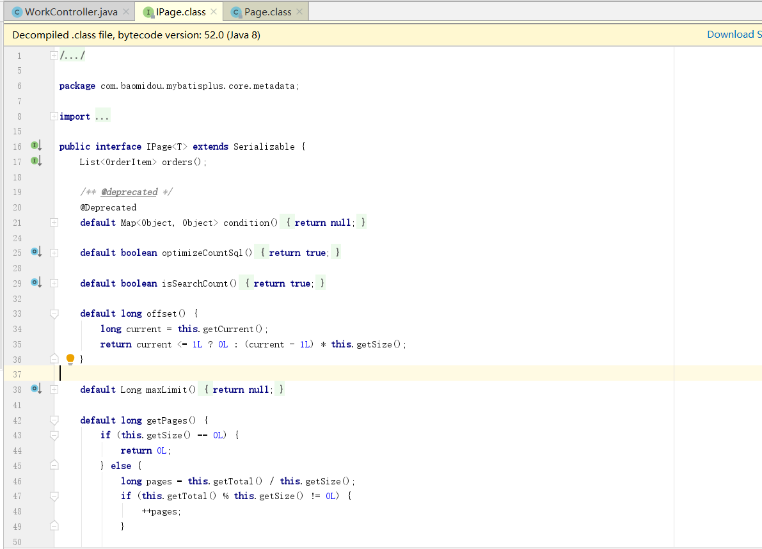Click the Download Sources link
The width and height of the screenshot is (762, 549).
[734, 35]
